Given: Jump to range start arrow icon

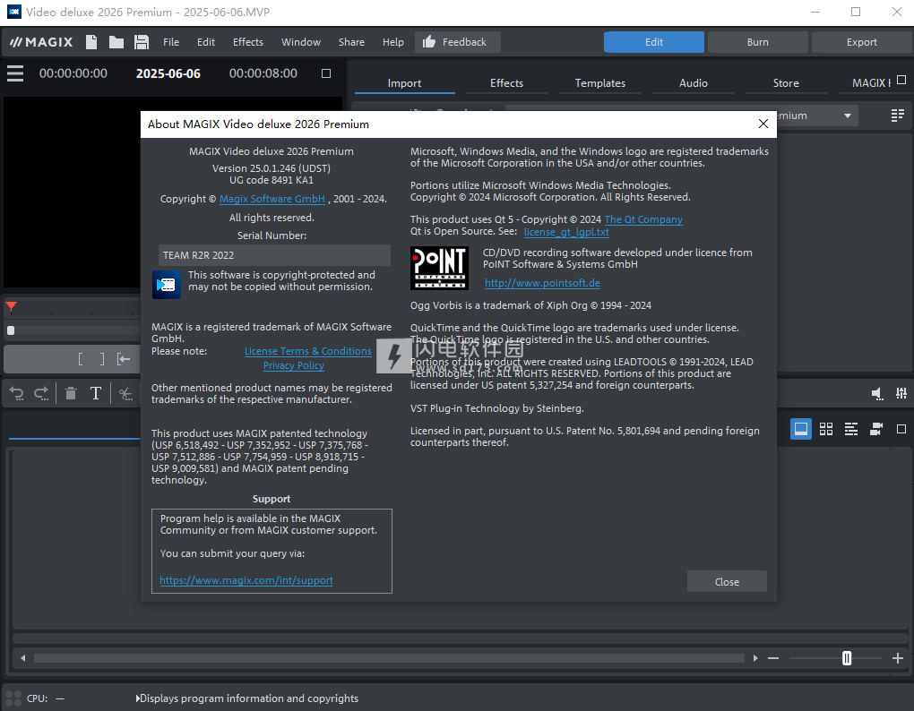Looking at the screenshot, I should click(123, 359).
